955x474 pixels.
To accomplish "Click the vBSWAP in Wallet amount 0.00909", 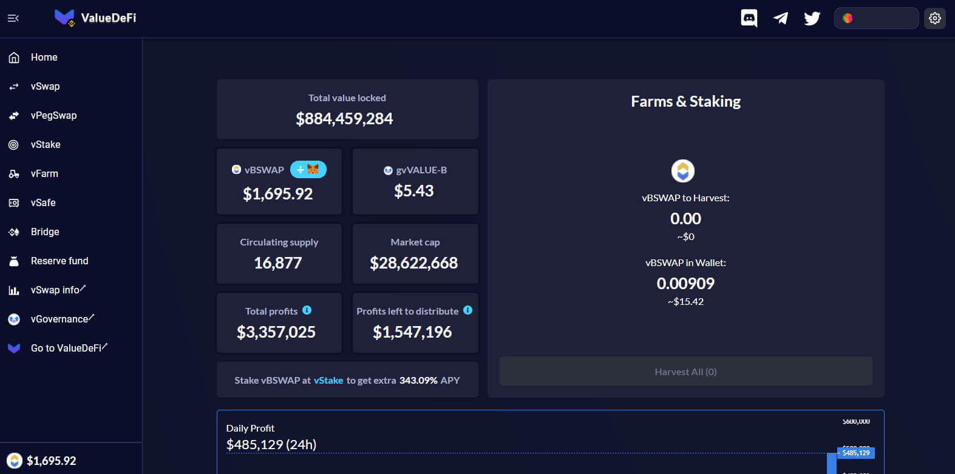I will (x=685, y=283).
